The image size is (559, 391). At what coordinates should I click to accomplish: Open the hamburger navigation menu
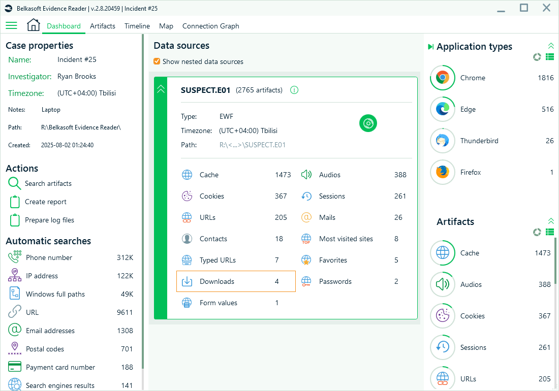pos(11,25)
